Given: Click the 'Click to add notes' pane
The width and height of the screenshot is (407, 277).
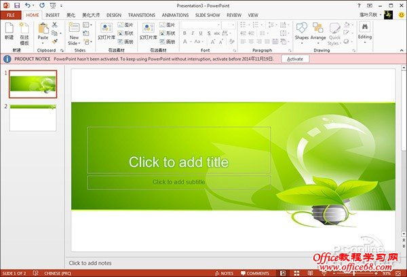Looking at the screenshot, I should (x=90, y=263).
